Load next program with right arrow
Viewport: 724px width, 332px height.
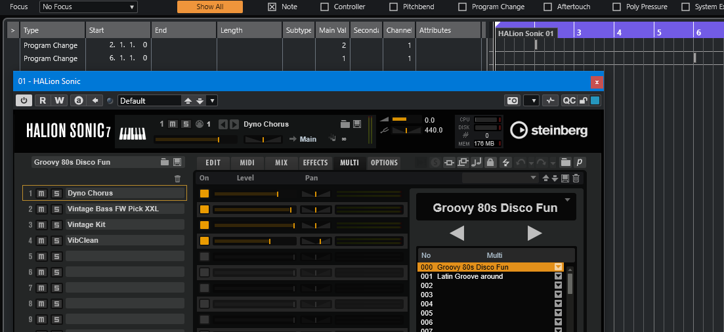[x=234, y=124]
